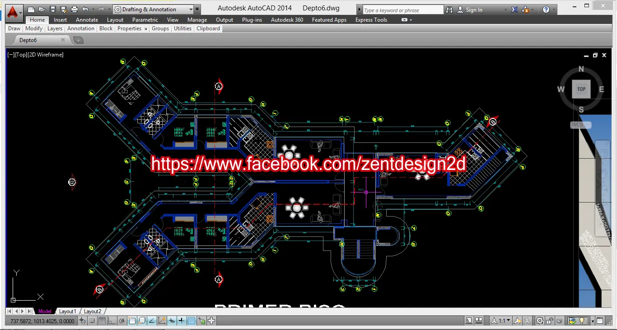Select the Manage ribbon tab

(197, 20)
